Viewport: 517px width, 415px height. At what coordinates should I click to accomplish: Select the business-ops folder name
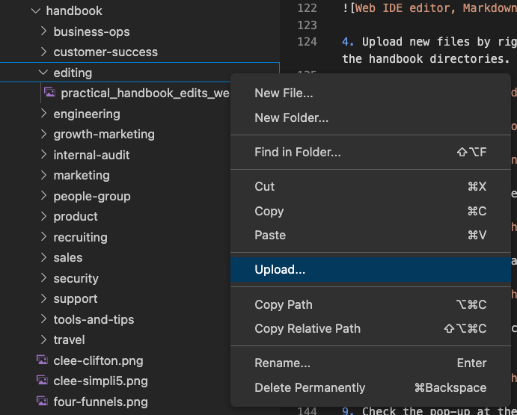point(92,31)
